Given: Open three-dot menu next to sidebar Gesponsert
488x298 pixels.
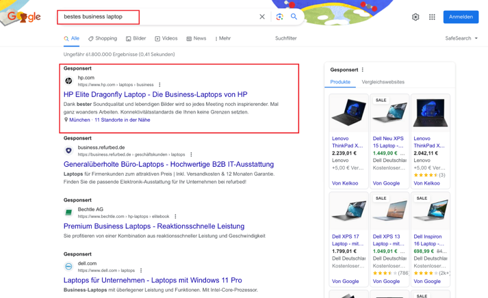Looking at the screenshot, I should pyautogui.click(x=363, y=70).
